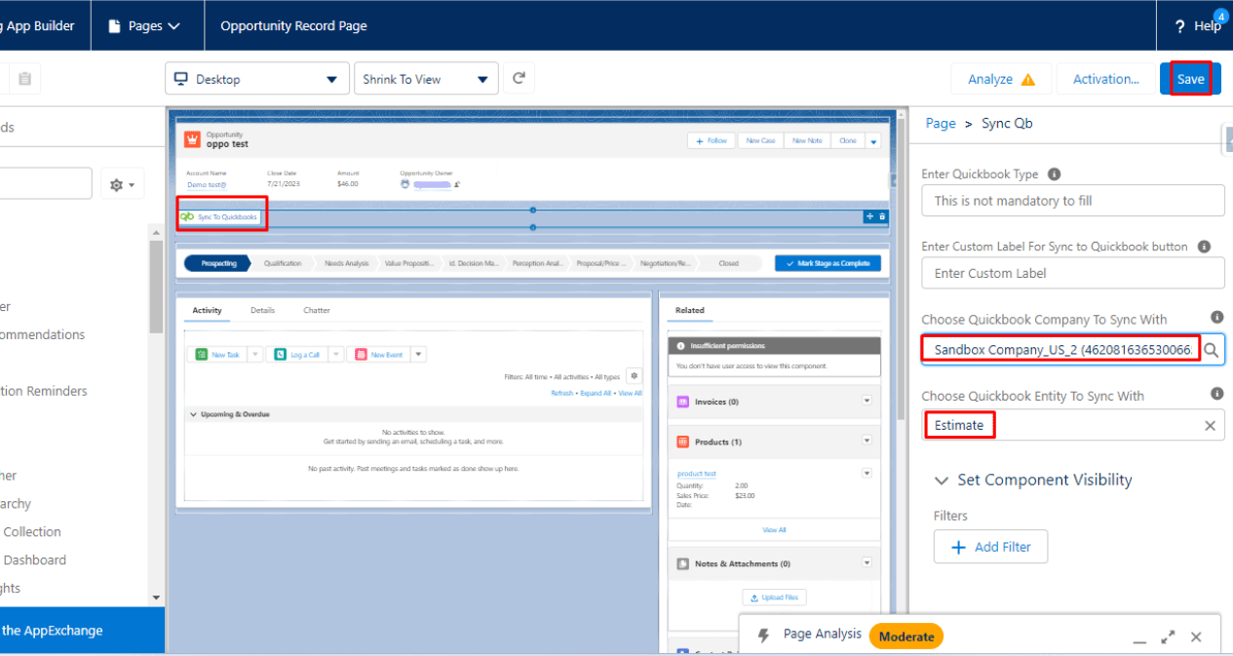The height and width of the screenshot is (656, 1233).
Task: Click the Page breadcrumb link
Action: [940, 123]
